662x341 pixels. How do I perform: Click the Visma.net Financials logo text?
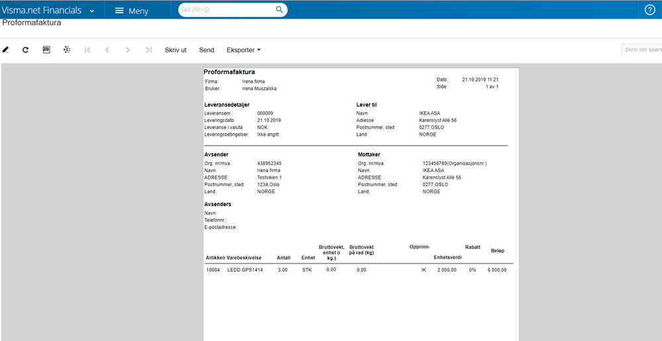click(x=41, y=11)
